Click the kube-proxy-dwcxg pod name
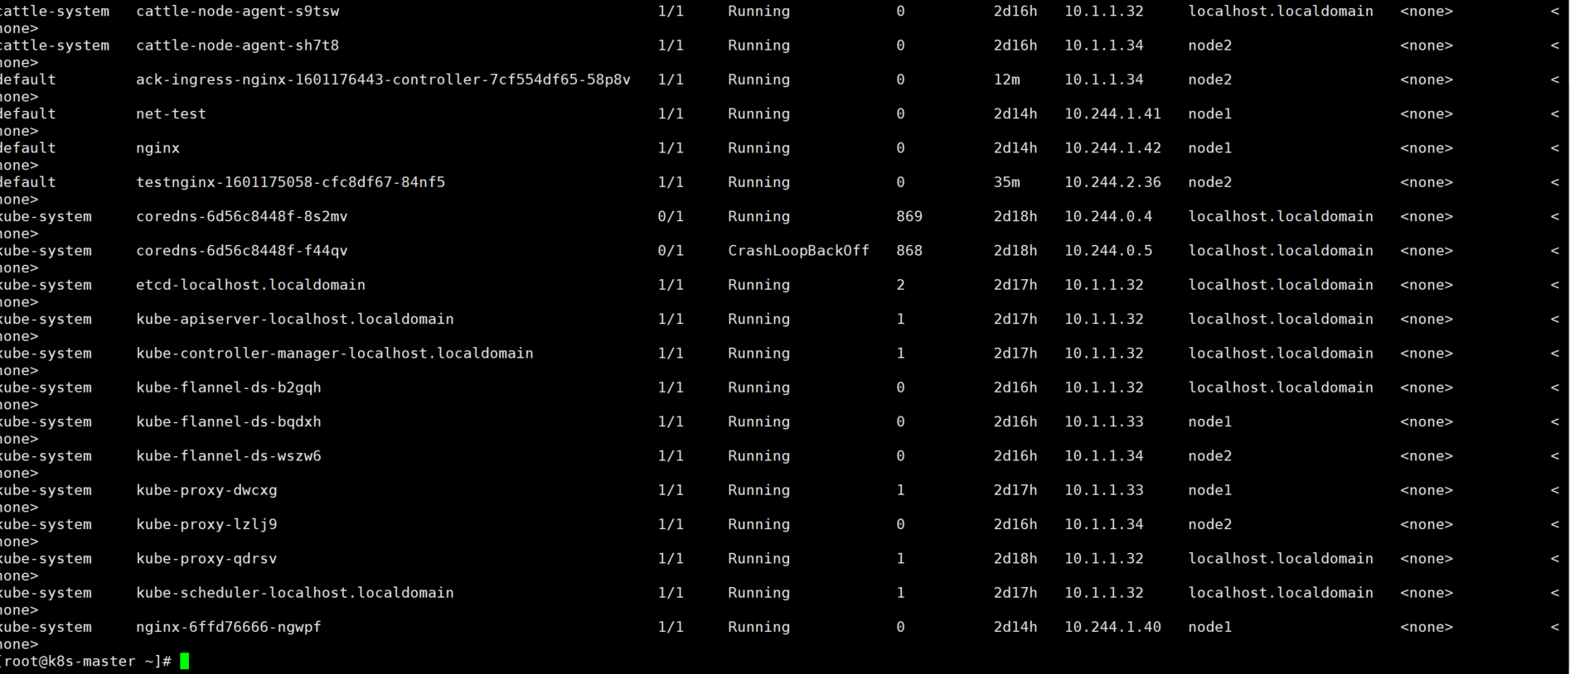Screen dimensions: 1570x674 tap(206, 490)
